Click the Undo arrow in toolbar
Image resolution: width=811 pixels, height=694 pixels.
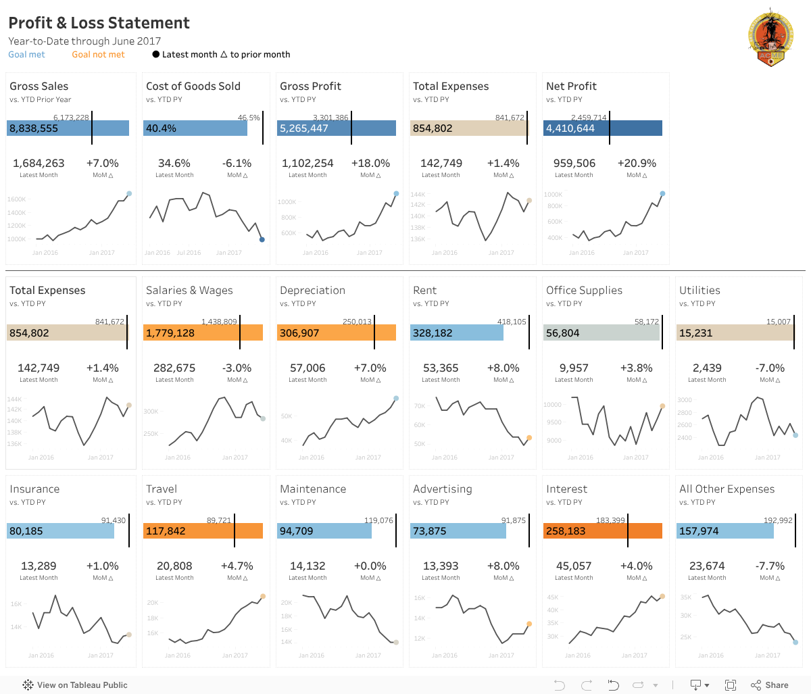[559, 685]
